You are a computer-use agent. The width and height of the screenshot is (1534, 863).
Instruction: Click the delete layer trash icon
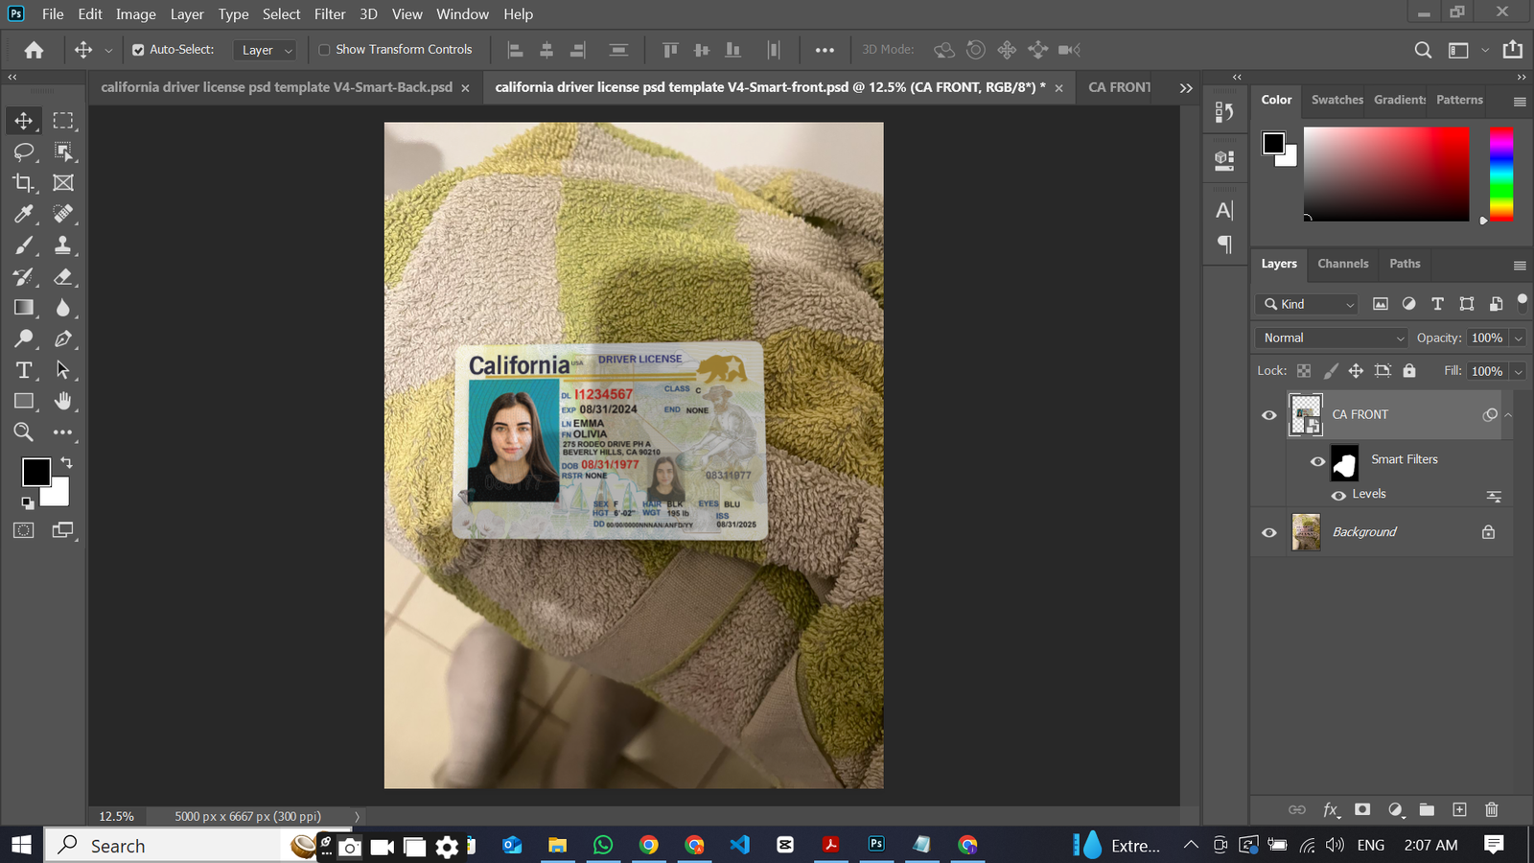coord(1491,809)
